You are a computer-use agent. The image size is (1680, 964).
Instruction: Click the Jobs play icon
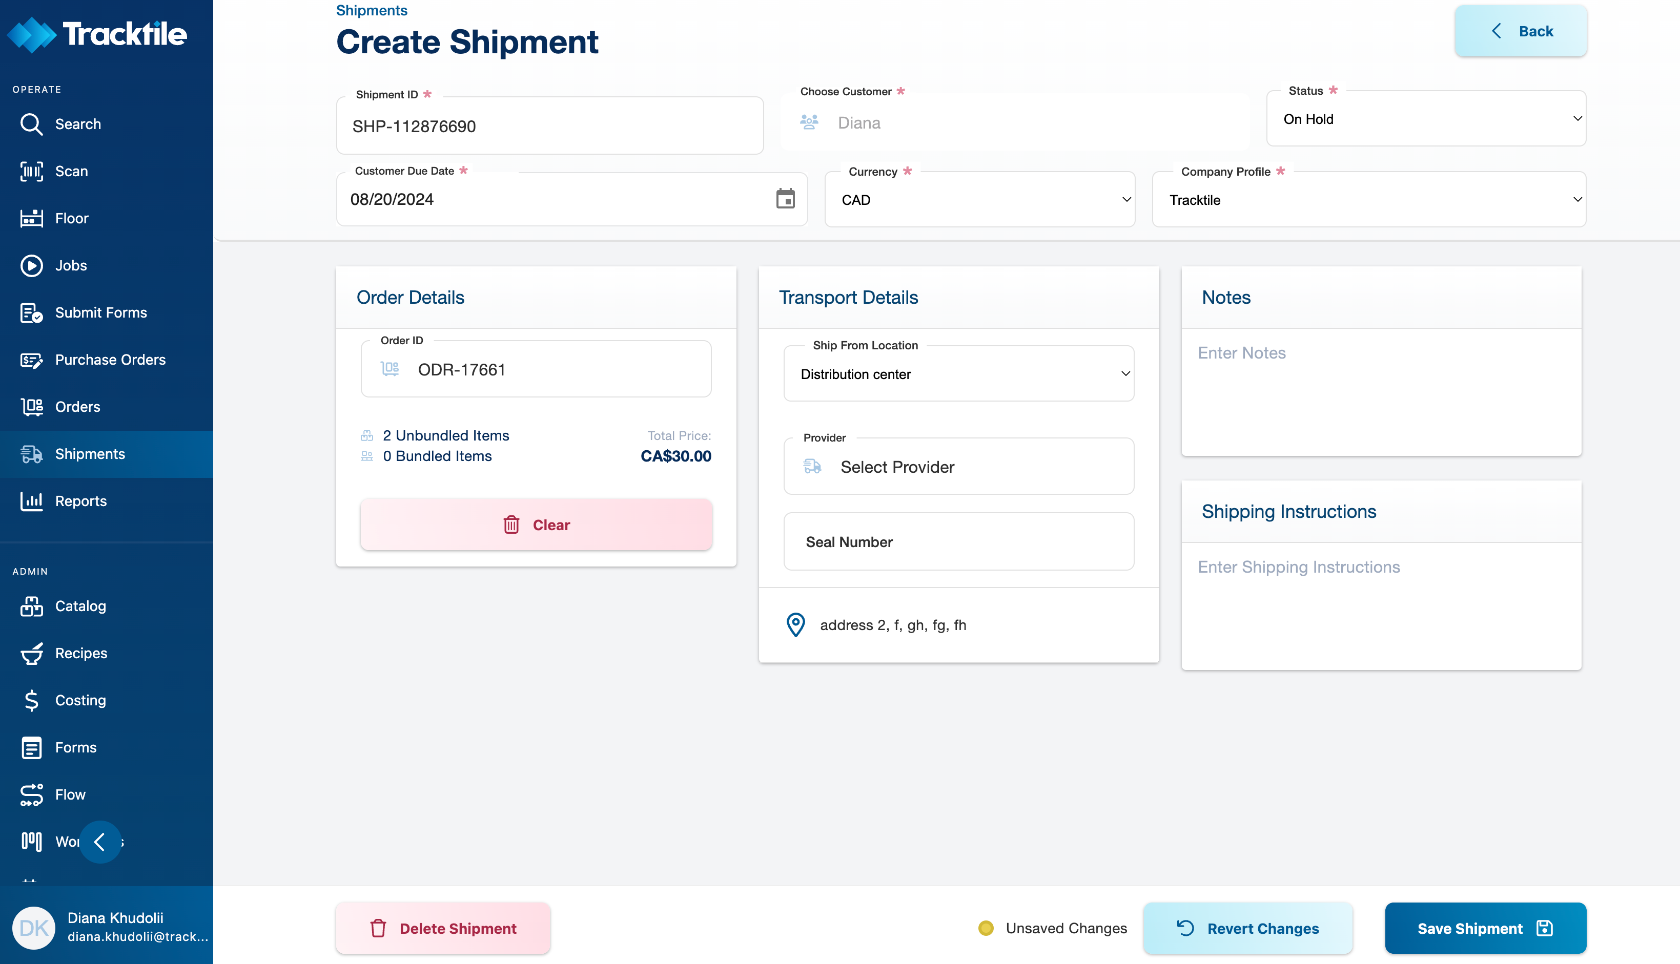(x=31, y=265)
